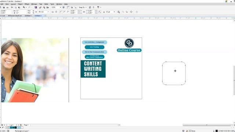Open the Text menu
Image resolution: width=235 pixels, height=132 pixels.
tap(41, 4)
